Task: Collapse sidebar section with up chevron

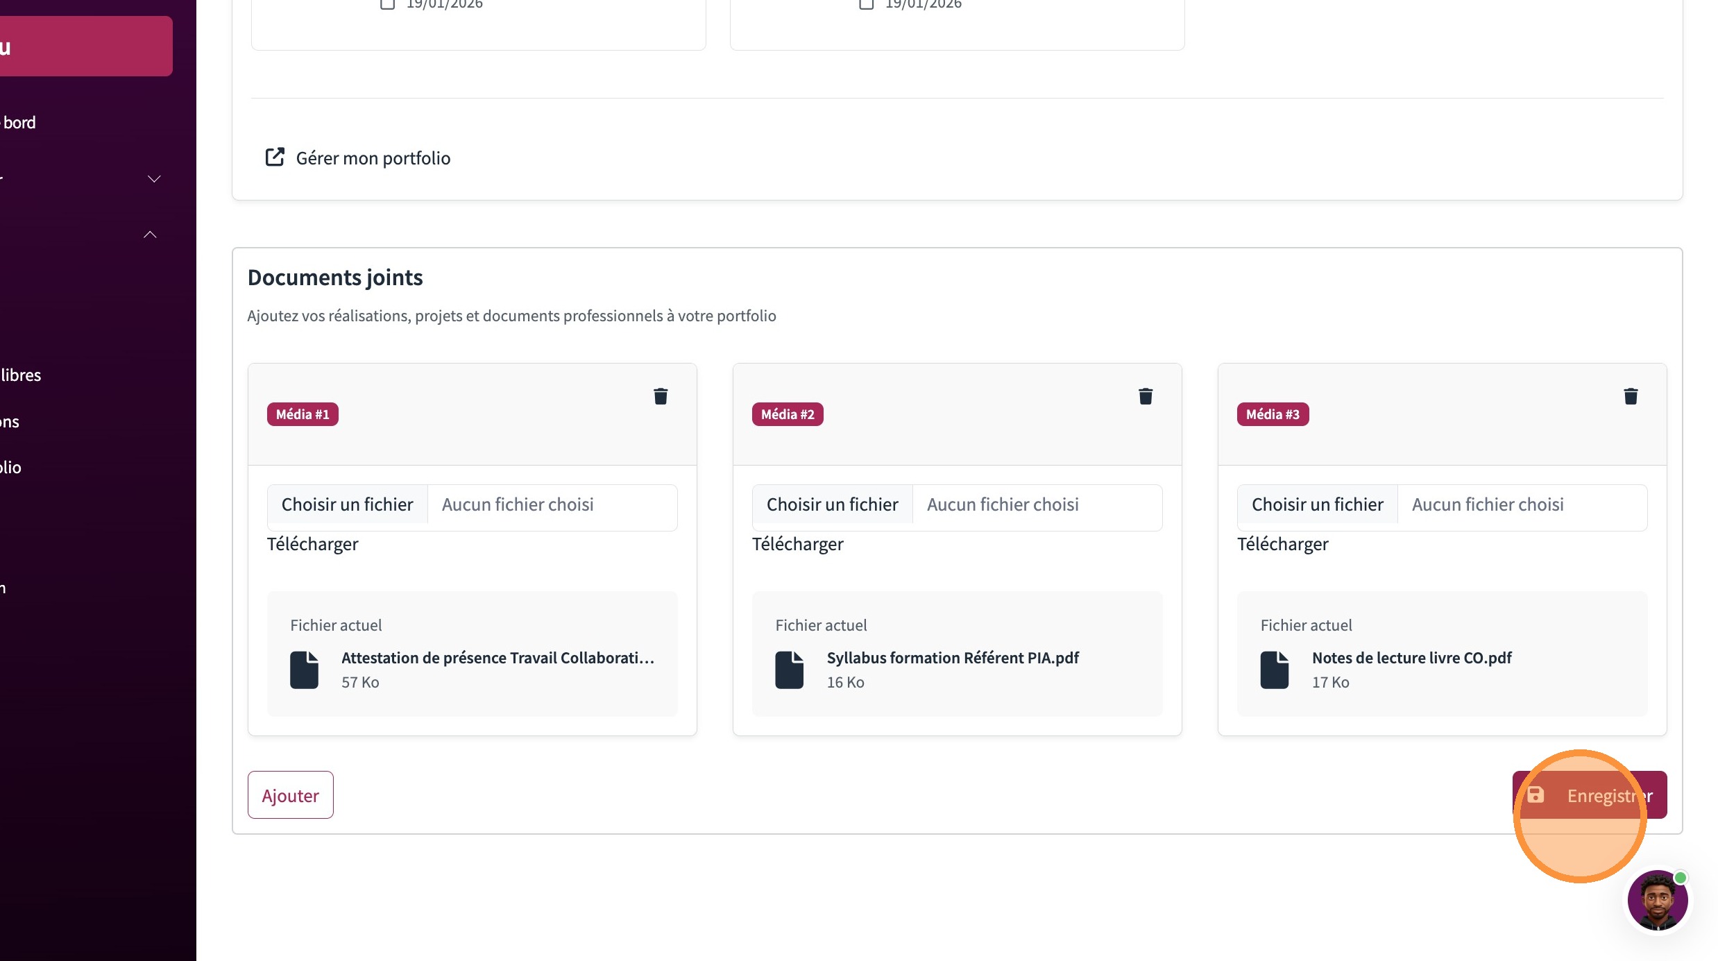Action: click(150, 235)
